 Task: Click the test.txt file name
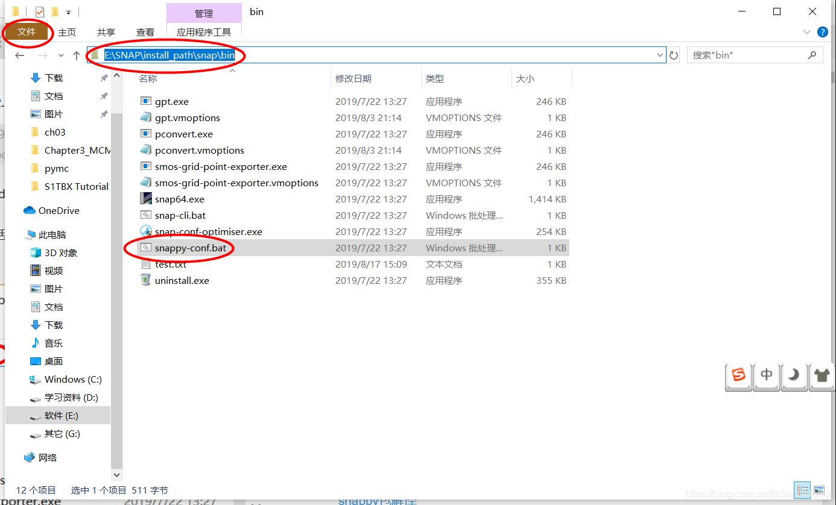[171, 264]
